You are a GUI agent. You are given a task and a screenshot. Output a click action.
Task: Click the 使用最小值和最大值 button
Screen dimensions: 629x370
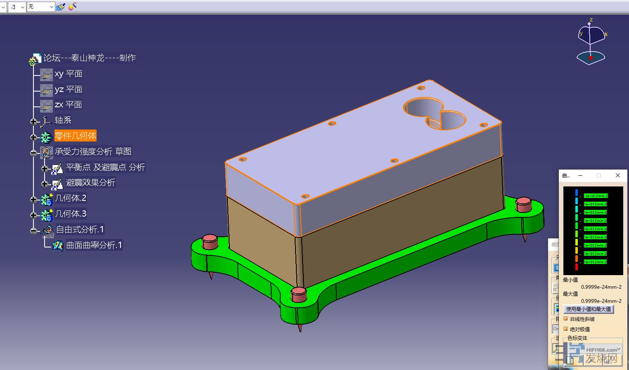[588, 309]
